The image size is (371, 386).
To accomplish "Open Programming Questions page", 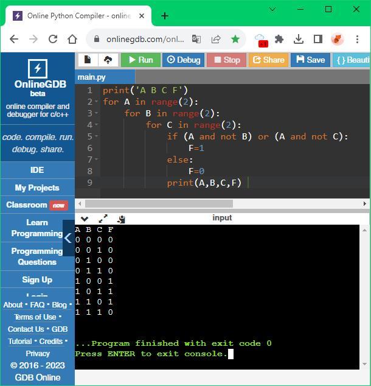I will (37, 256).
